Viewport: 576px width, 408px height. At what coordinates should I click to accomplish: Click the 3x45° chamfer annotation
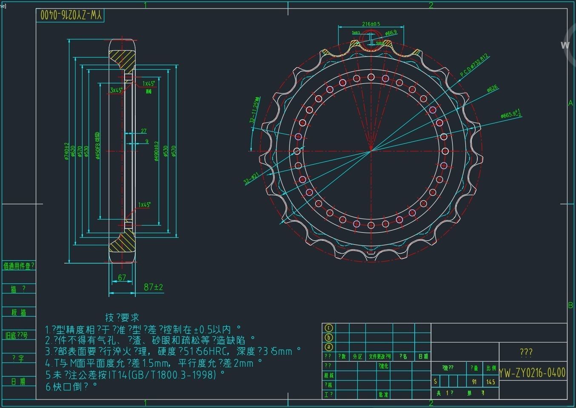(x=116, y=90)
